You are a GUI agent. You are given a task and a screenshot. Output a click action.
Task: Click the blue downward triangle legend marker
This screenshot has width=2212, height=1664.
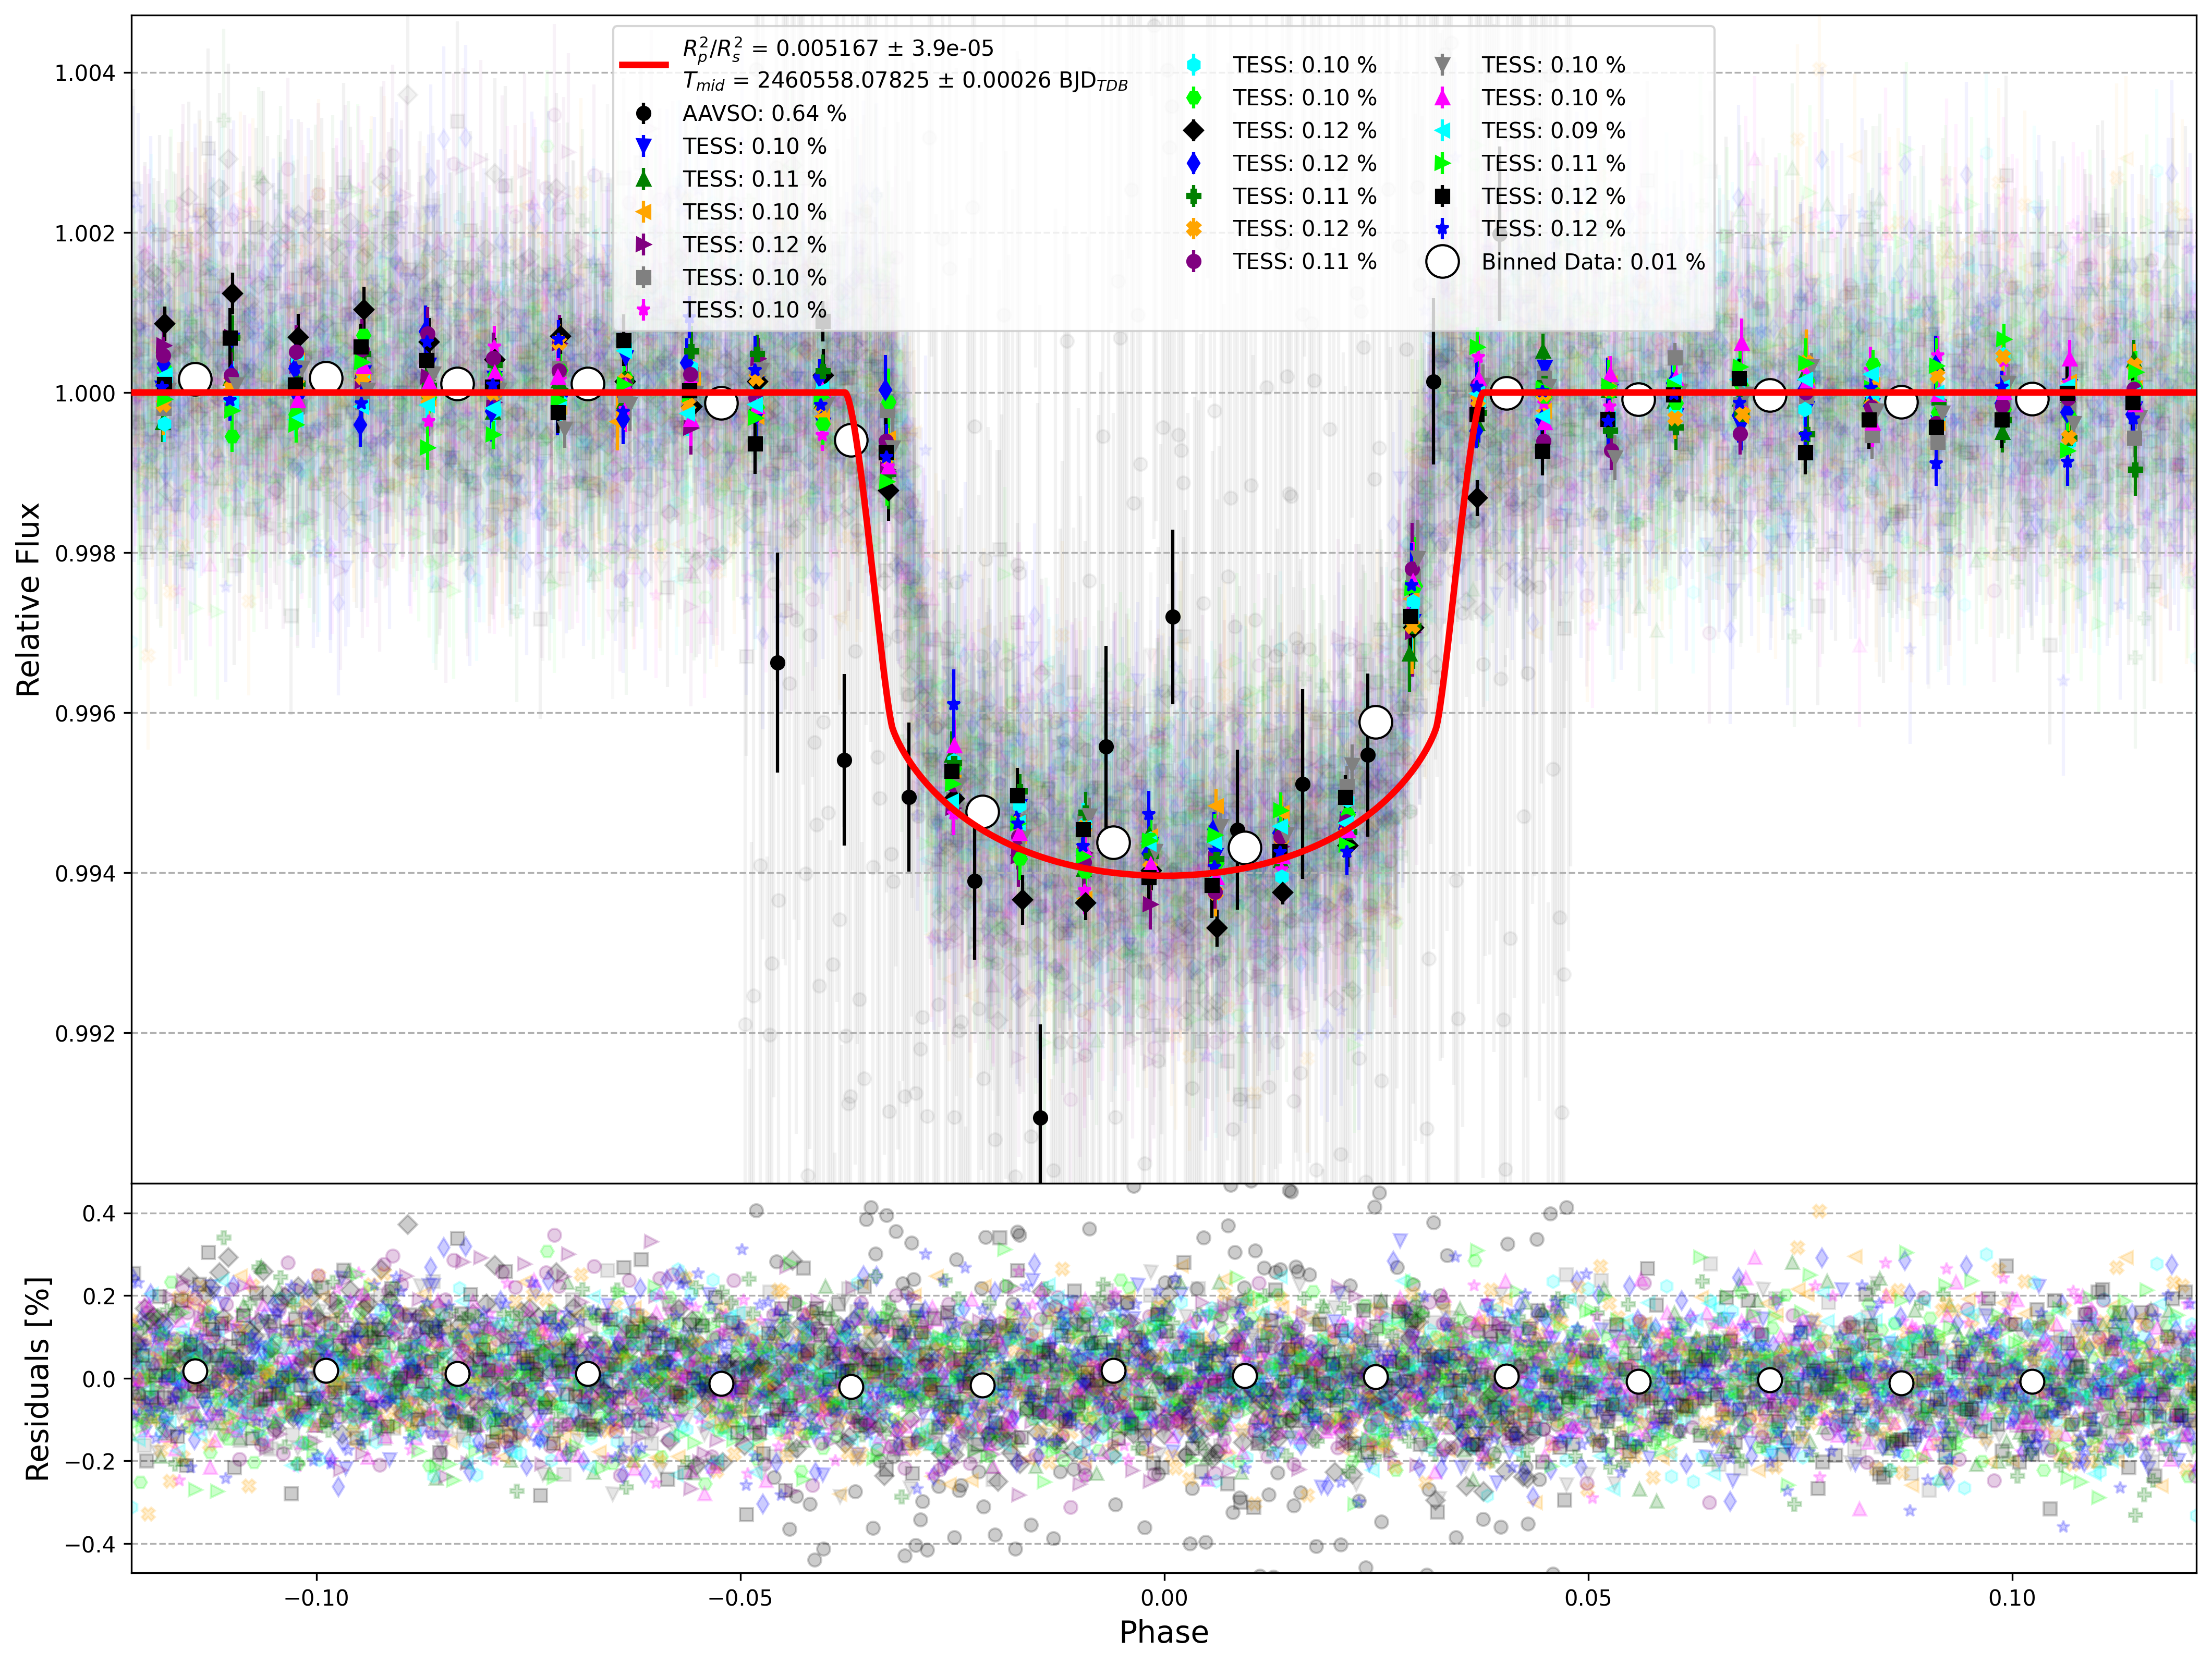[643, 147]
